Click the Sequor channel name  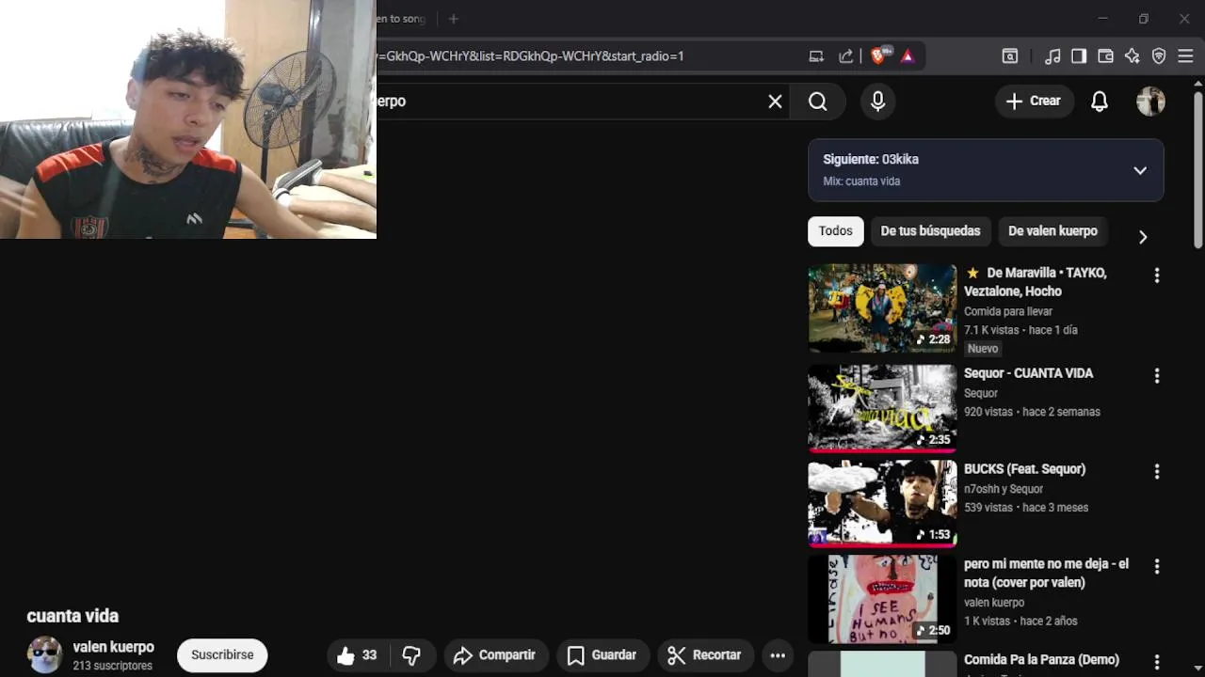tap(981, 393)
